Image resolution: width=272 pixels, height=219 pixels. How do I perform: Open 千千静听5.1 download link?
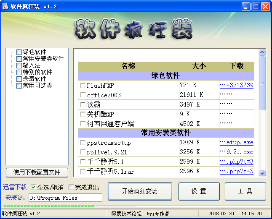237,162
